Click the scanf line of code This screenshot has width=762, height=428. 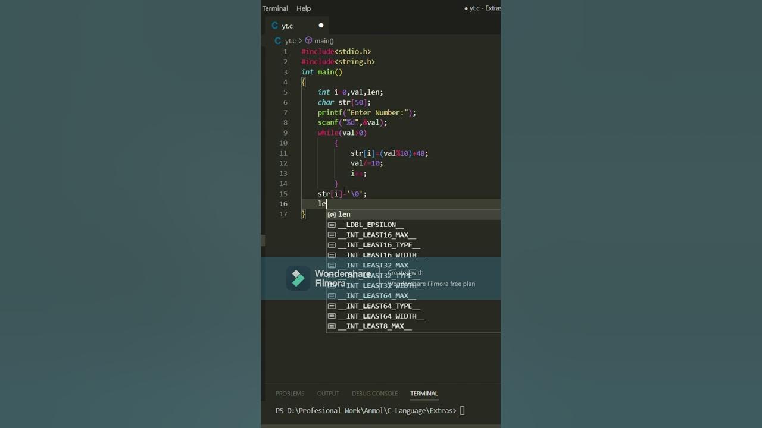[352, 122]
